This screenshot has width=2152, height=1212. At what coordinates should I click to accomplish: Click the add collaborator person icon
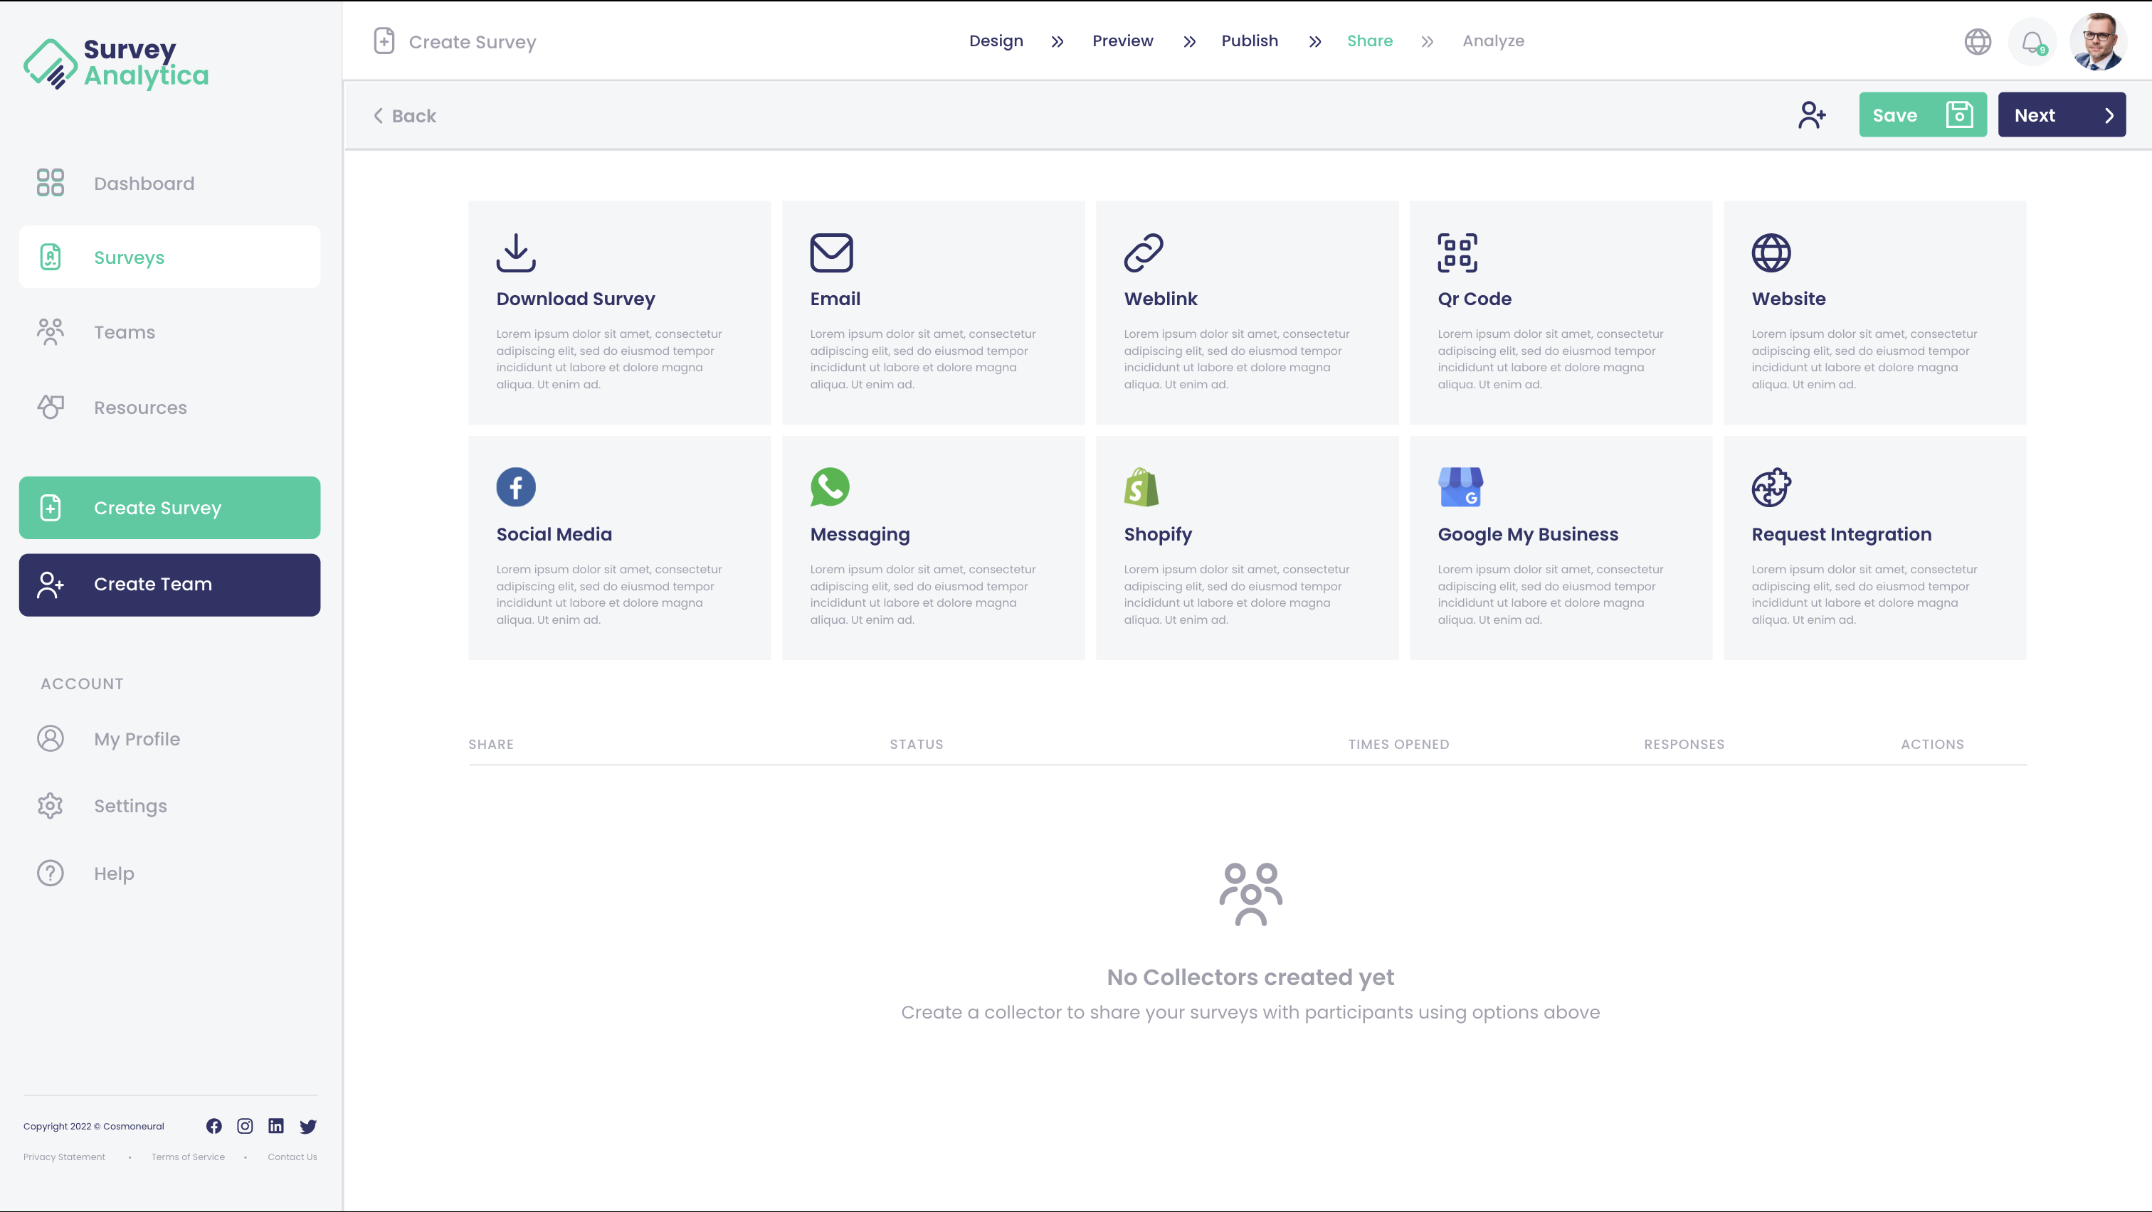click(x=1811, y=115)
